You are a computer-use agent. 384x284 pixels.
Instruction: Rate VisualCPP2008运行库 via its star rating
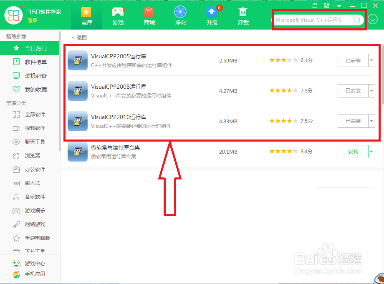point(283,90)
